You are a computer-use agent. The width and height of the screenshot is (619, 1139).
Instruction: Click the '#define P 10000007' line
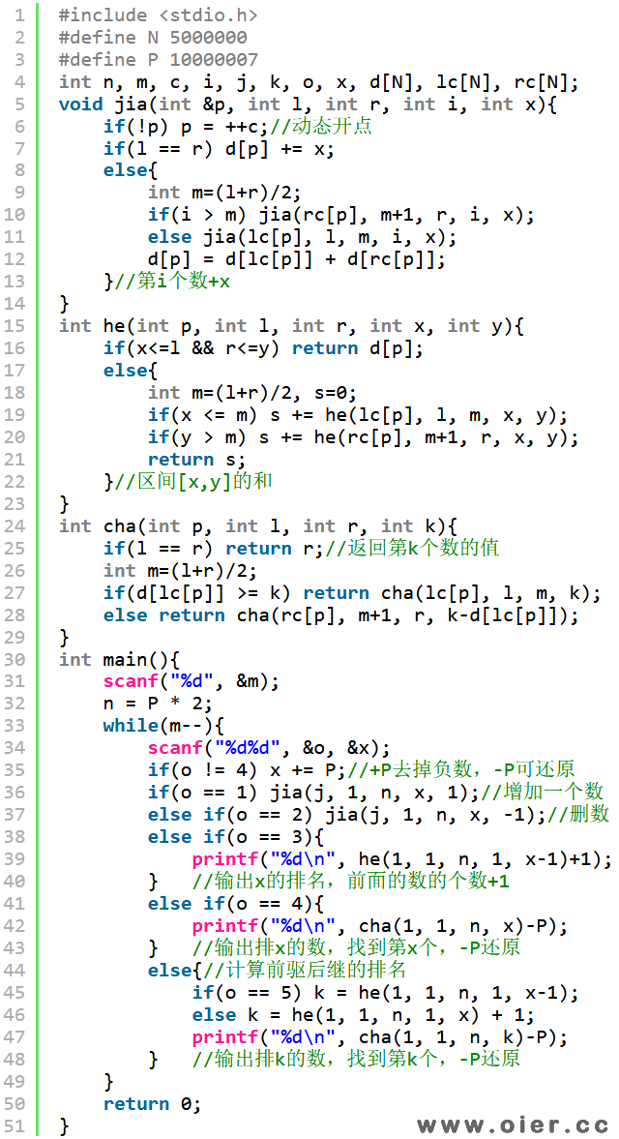(159, 60)
